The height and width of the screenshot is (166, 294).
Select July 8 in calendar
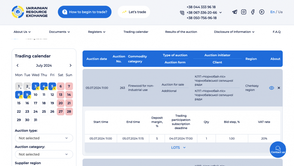[19, 95]
